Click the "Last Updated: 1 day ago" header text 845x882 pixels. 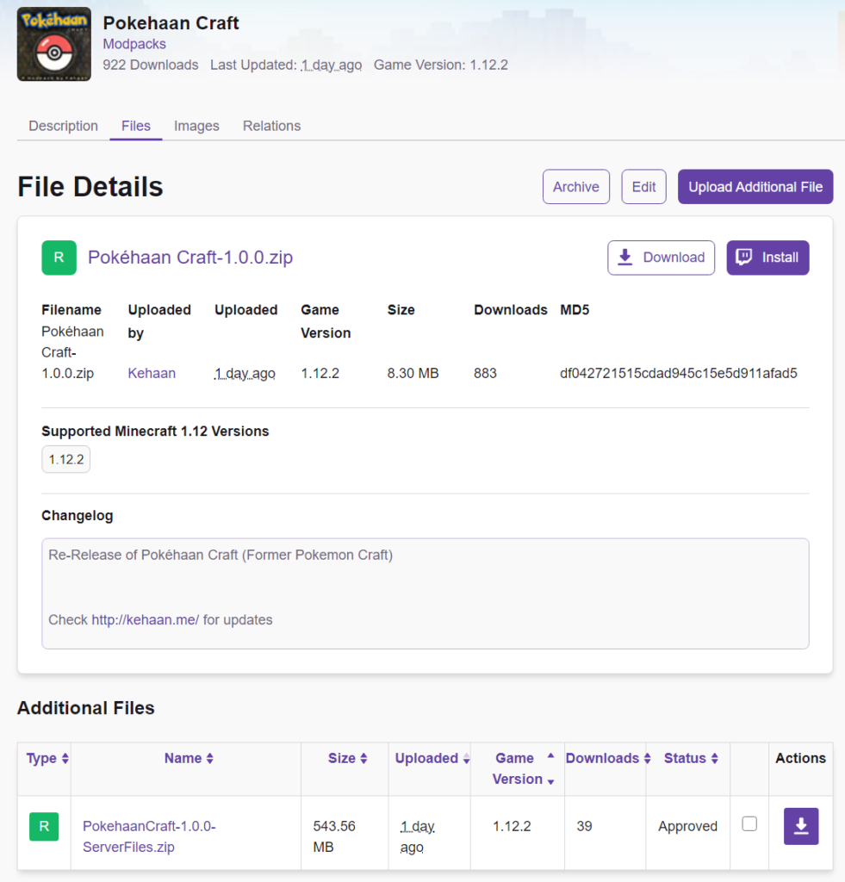pos(286,65)
